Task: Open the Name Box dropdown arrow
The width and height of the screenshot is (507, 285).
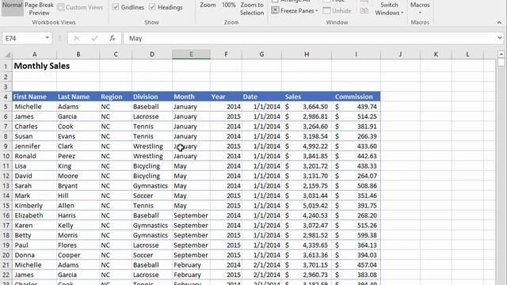Action: point(48,38)
